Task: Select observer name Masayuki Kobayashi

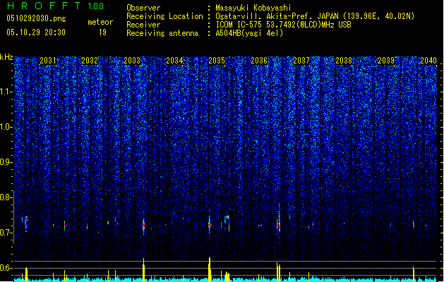Action: [253, 8]
